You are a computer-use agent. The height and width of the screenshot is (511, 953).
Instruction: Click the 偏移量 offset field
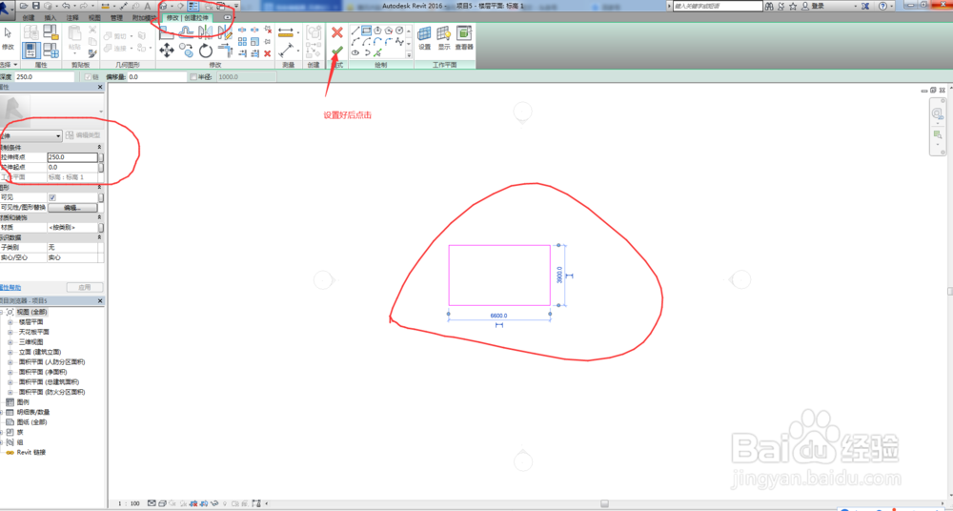[157, 77]
